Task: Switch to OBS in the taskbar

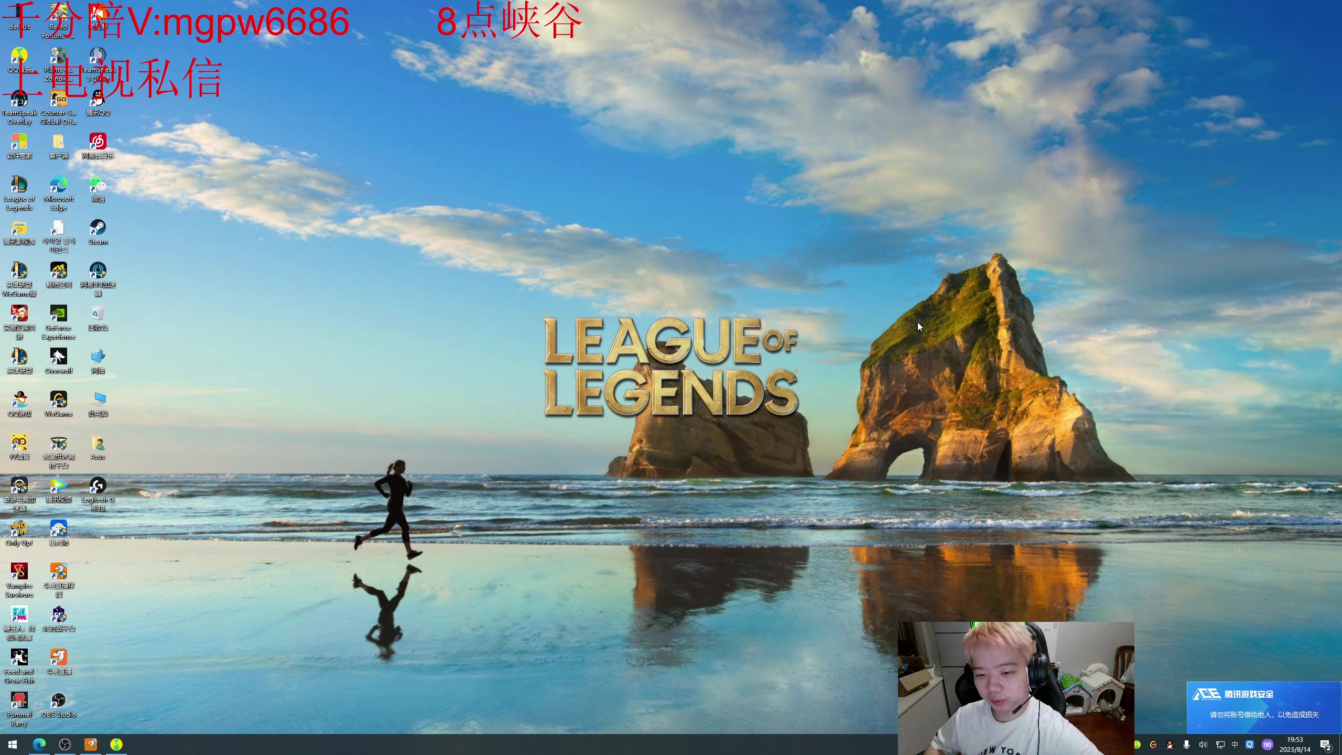Action: (x=64, y=745)
